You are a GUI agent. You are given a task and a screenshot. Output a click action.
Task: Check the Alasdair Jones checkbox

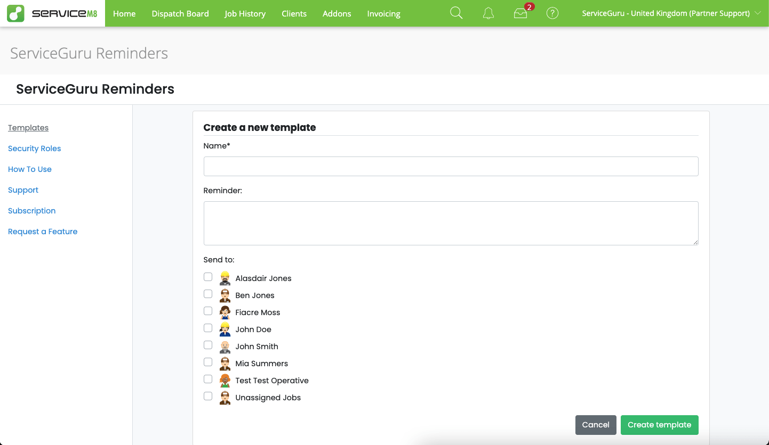pos(208,277)
